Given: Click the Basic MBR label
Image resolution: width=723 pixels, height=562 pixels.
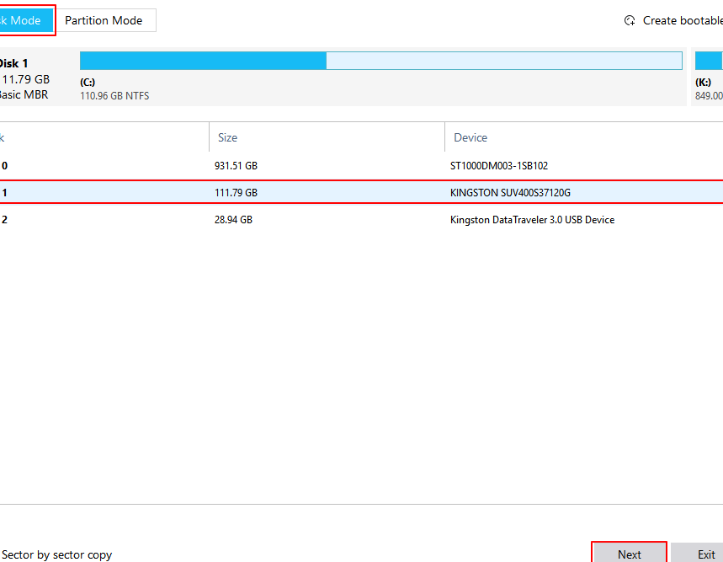Looking at the screenshot, I should coord(19,94).
